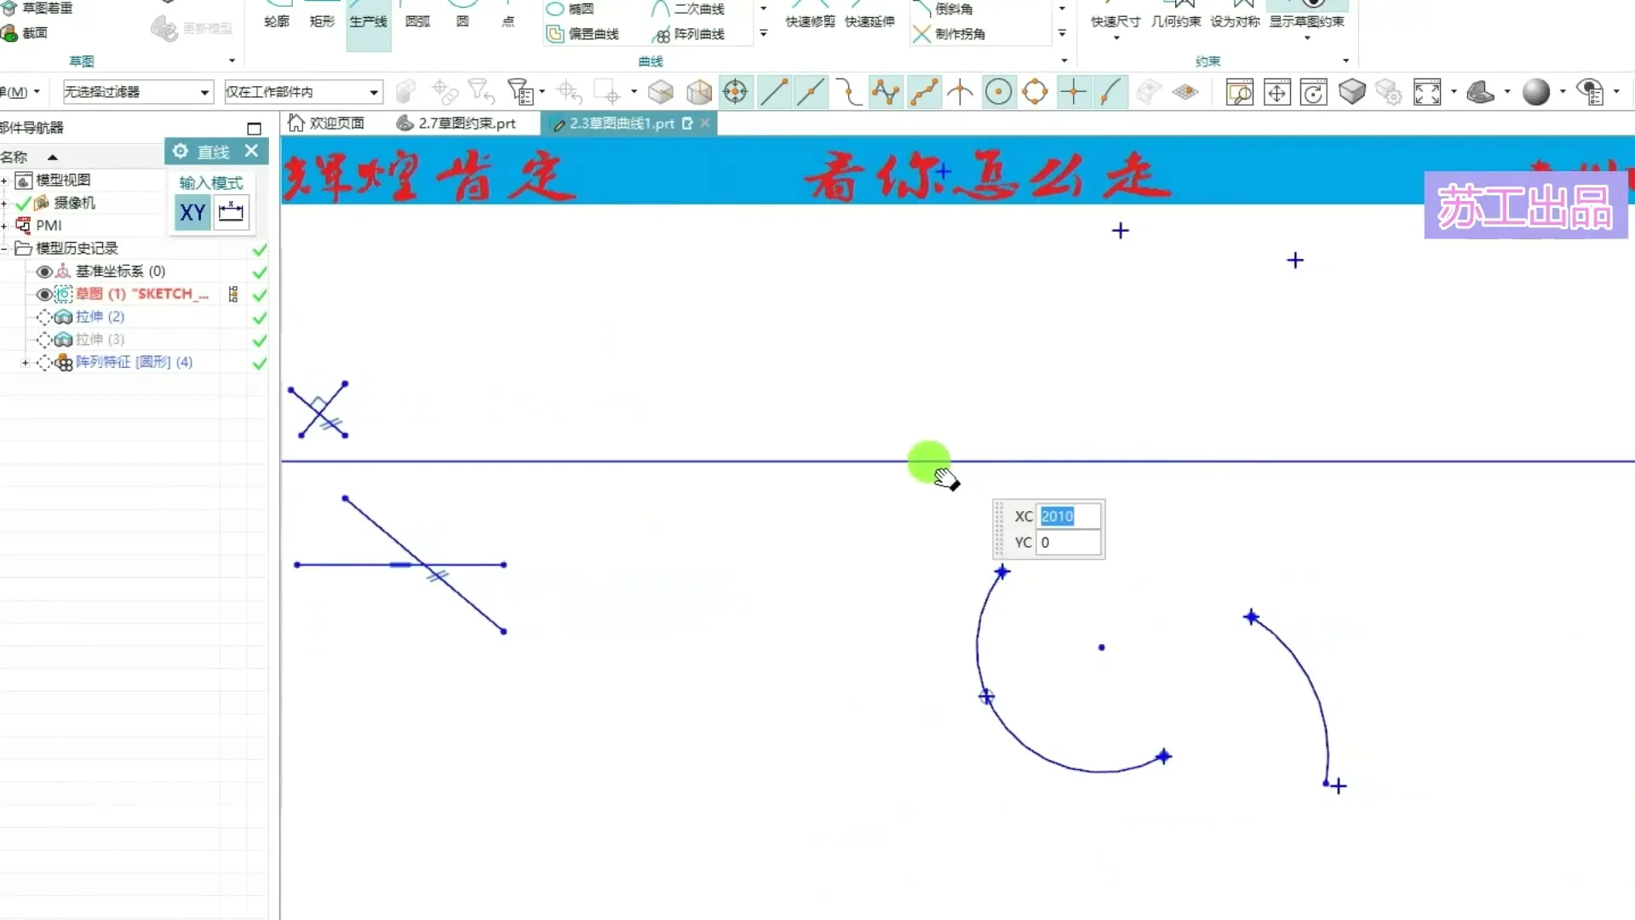
Task: Select XY coordinate input mode
Action: pos(192,212)
